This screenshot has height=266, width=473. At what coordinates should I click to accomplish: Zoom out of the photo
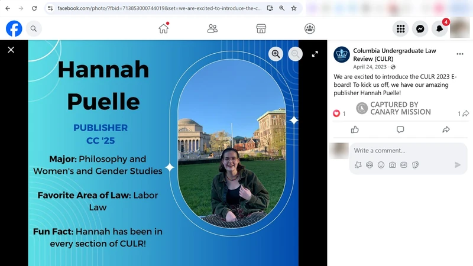click(x=295, y=54)
